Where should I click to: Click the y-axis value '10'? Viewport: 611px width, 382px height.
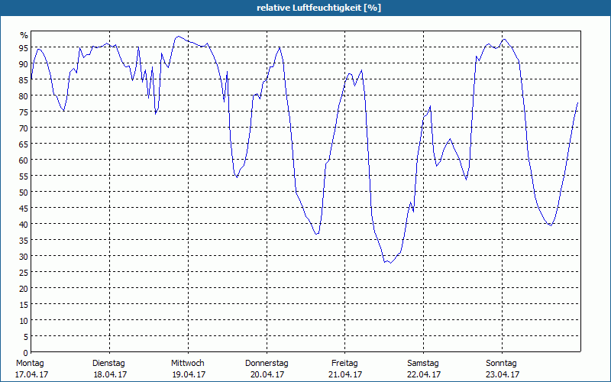[24, 321]
